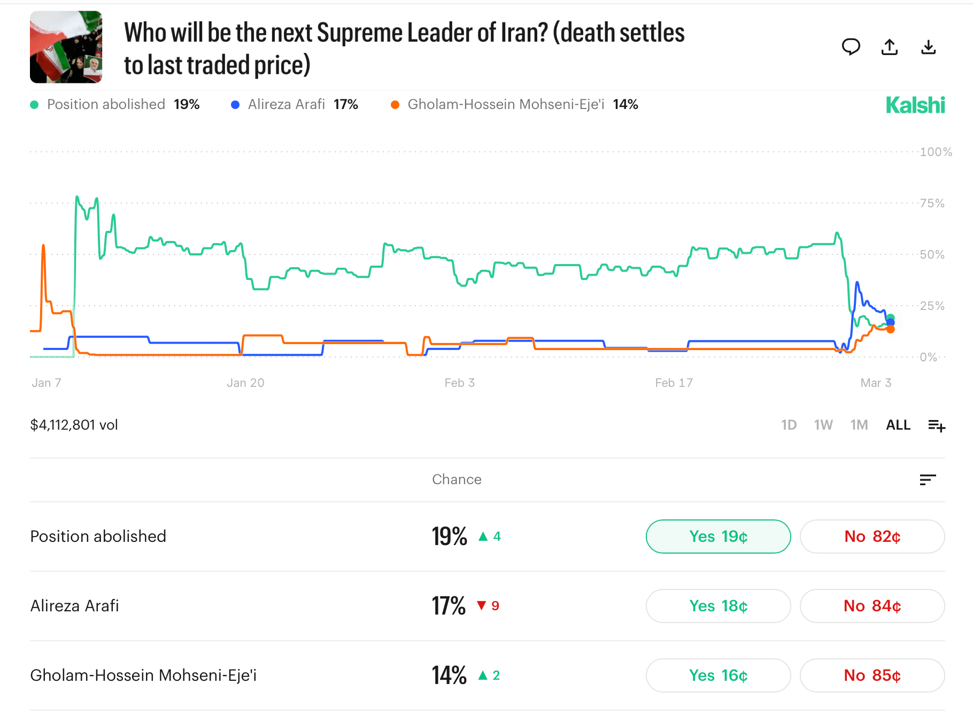Screen dimensions: 973x715
Task: Click the Kalshi logo
Action: click(915, 105)
